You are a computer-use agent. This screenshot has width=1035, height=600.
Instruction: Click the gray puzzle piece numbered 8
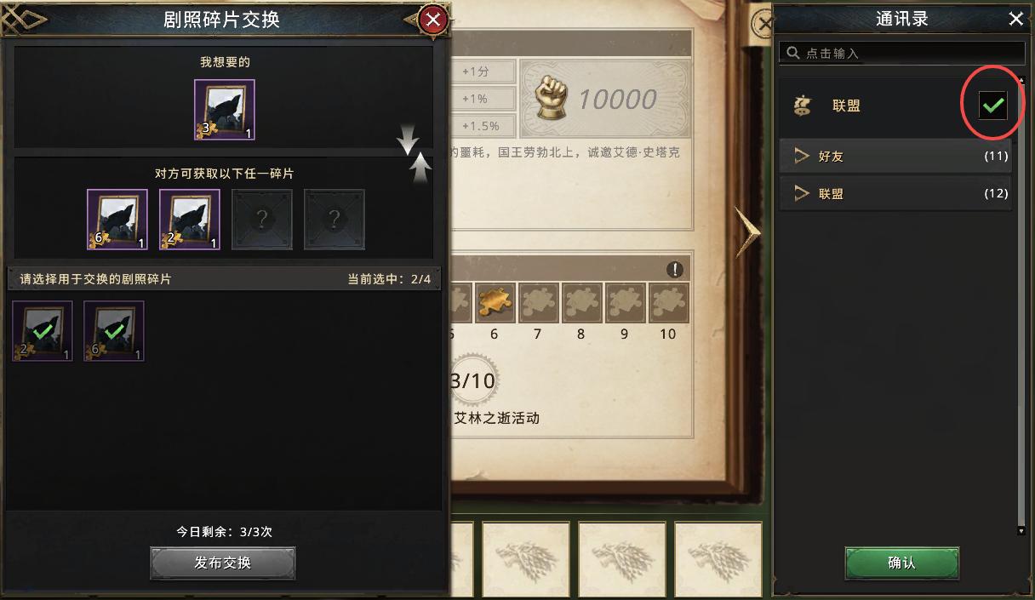581,302
